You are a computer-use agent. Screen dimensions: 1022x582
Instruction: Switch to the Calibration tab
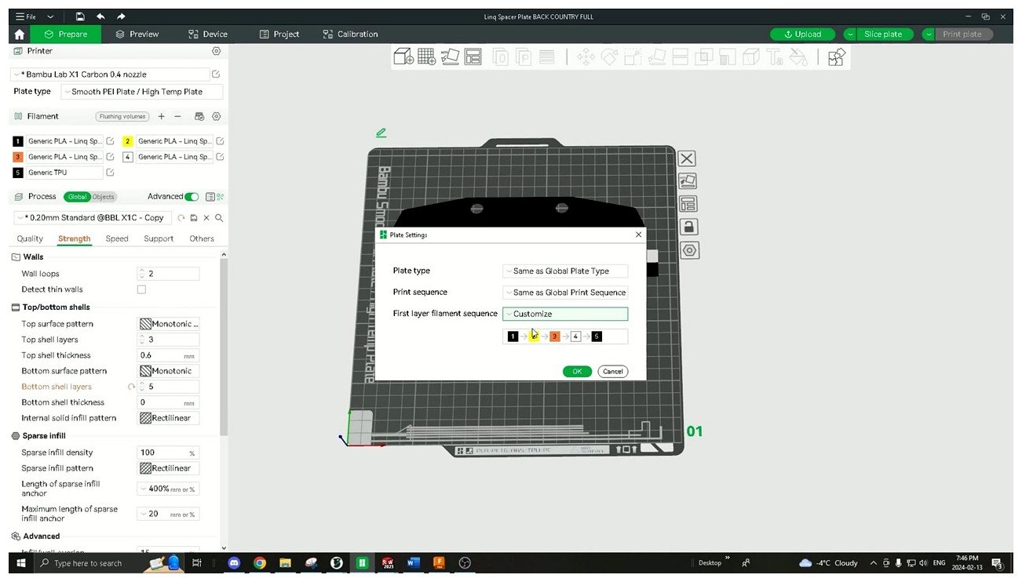point(350,35)
